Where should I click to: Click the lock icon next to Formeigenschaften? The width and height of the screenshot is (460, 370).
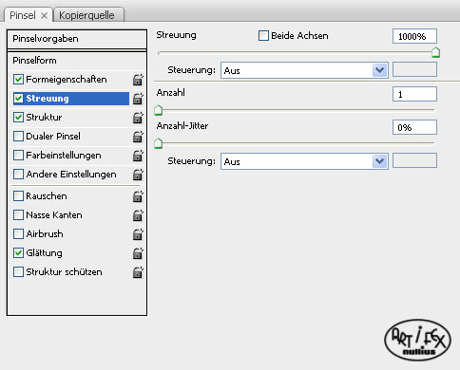[138, 80]
